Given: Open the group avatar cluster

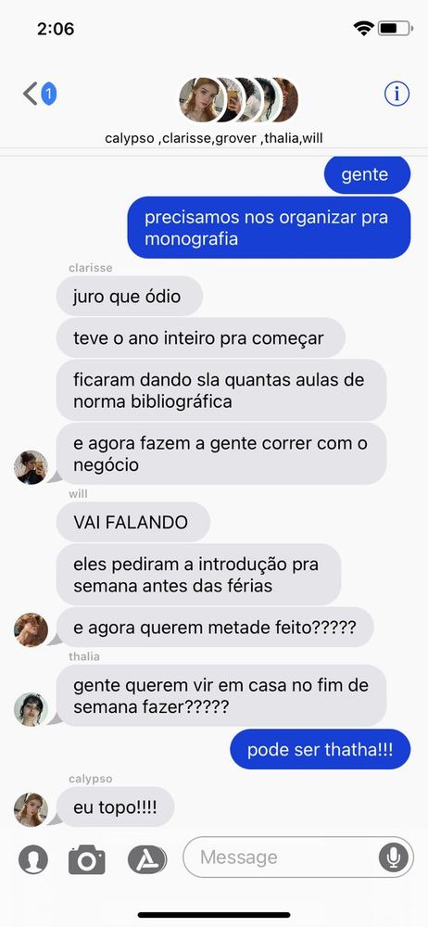Looking at the screenshot, I should tap(239, 99).
